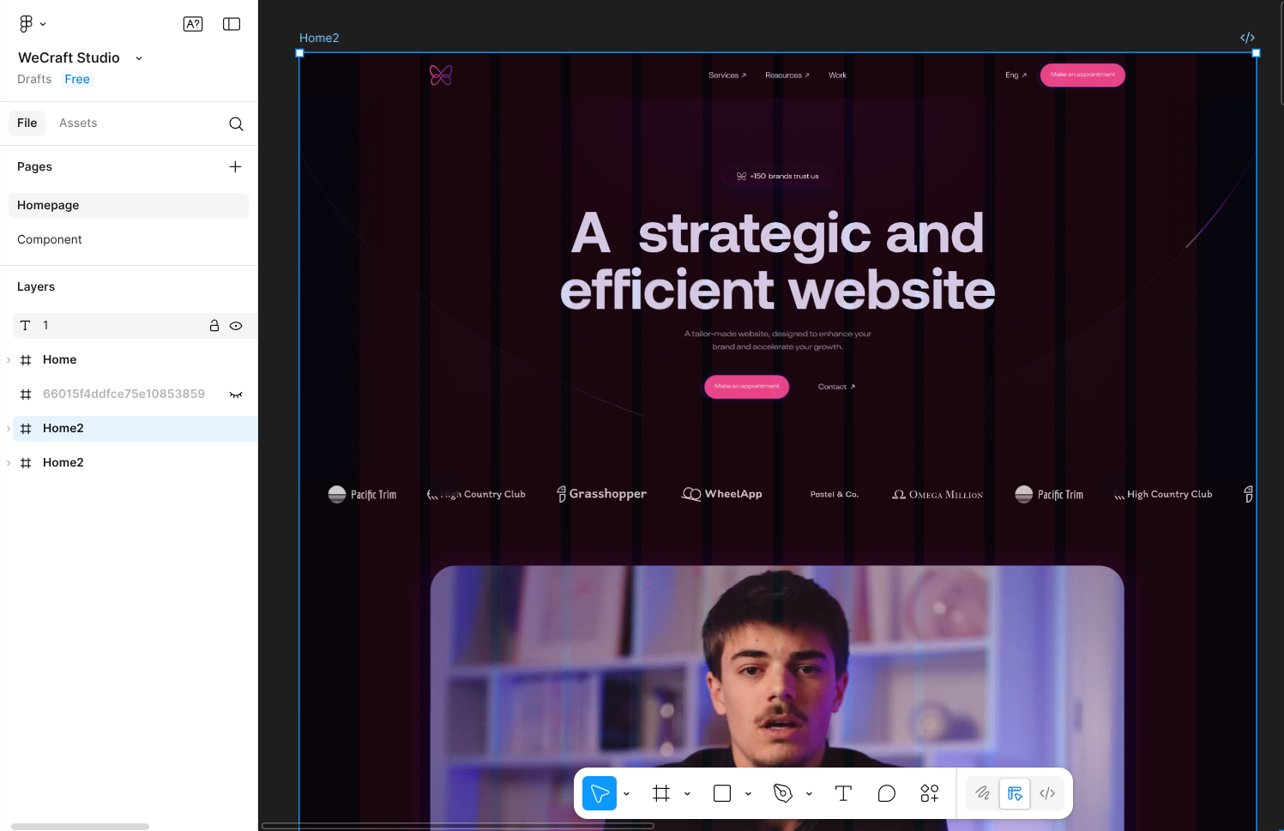Image resolution: width=1284 pixels, height=831 pixels.
Task: Click the canvas horizontal scrollbar
Action: point(458,827)
